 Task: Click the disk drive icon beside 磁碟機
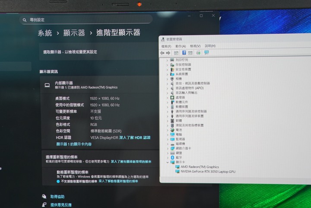point(172,144)
